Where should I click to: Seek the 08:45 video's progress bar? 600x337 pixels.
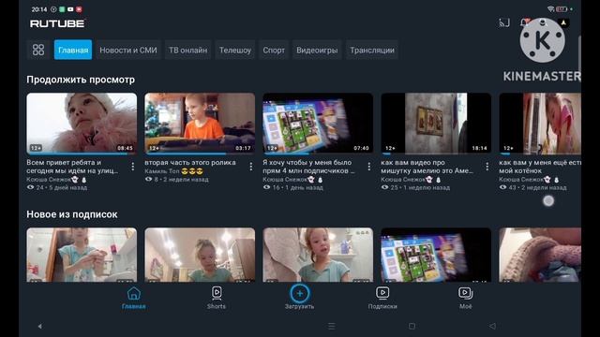82,154
